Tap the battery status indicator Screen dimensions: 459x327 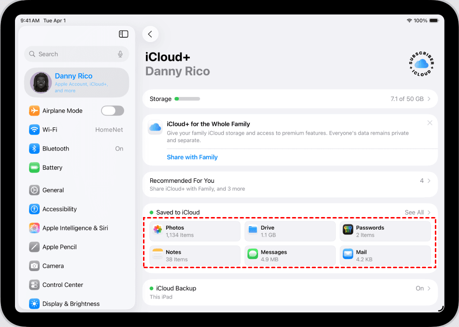pyautogui.click(x=434, y=20)
